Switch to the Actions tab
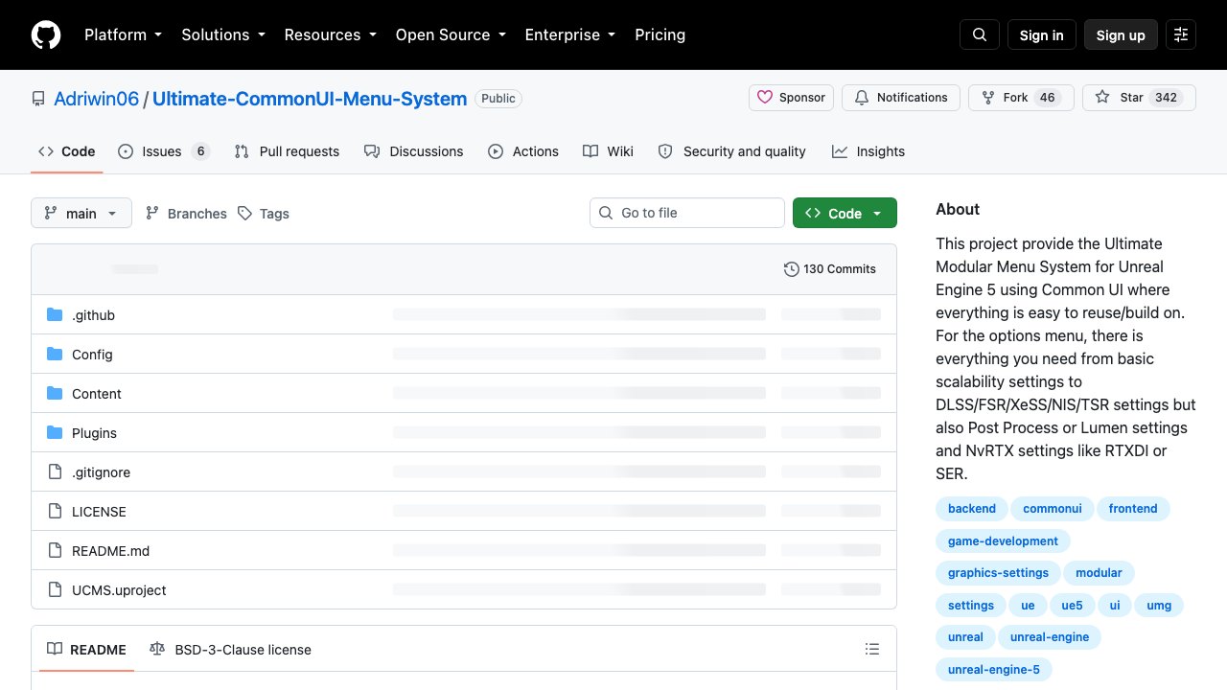1227x690 pixels. pos(523,151)
